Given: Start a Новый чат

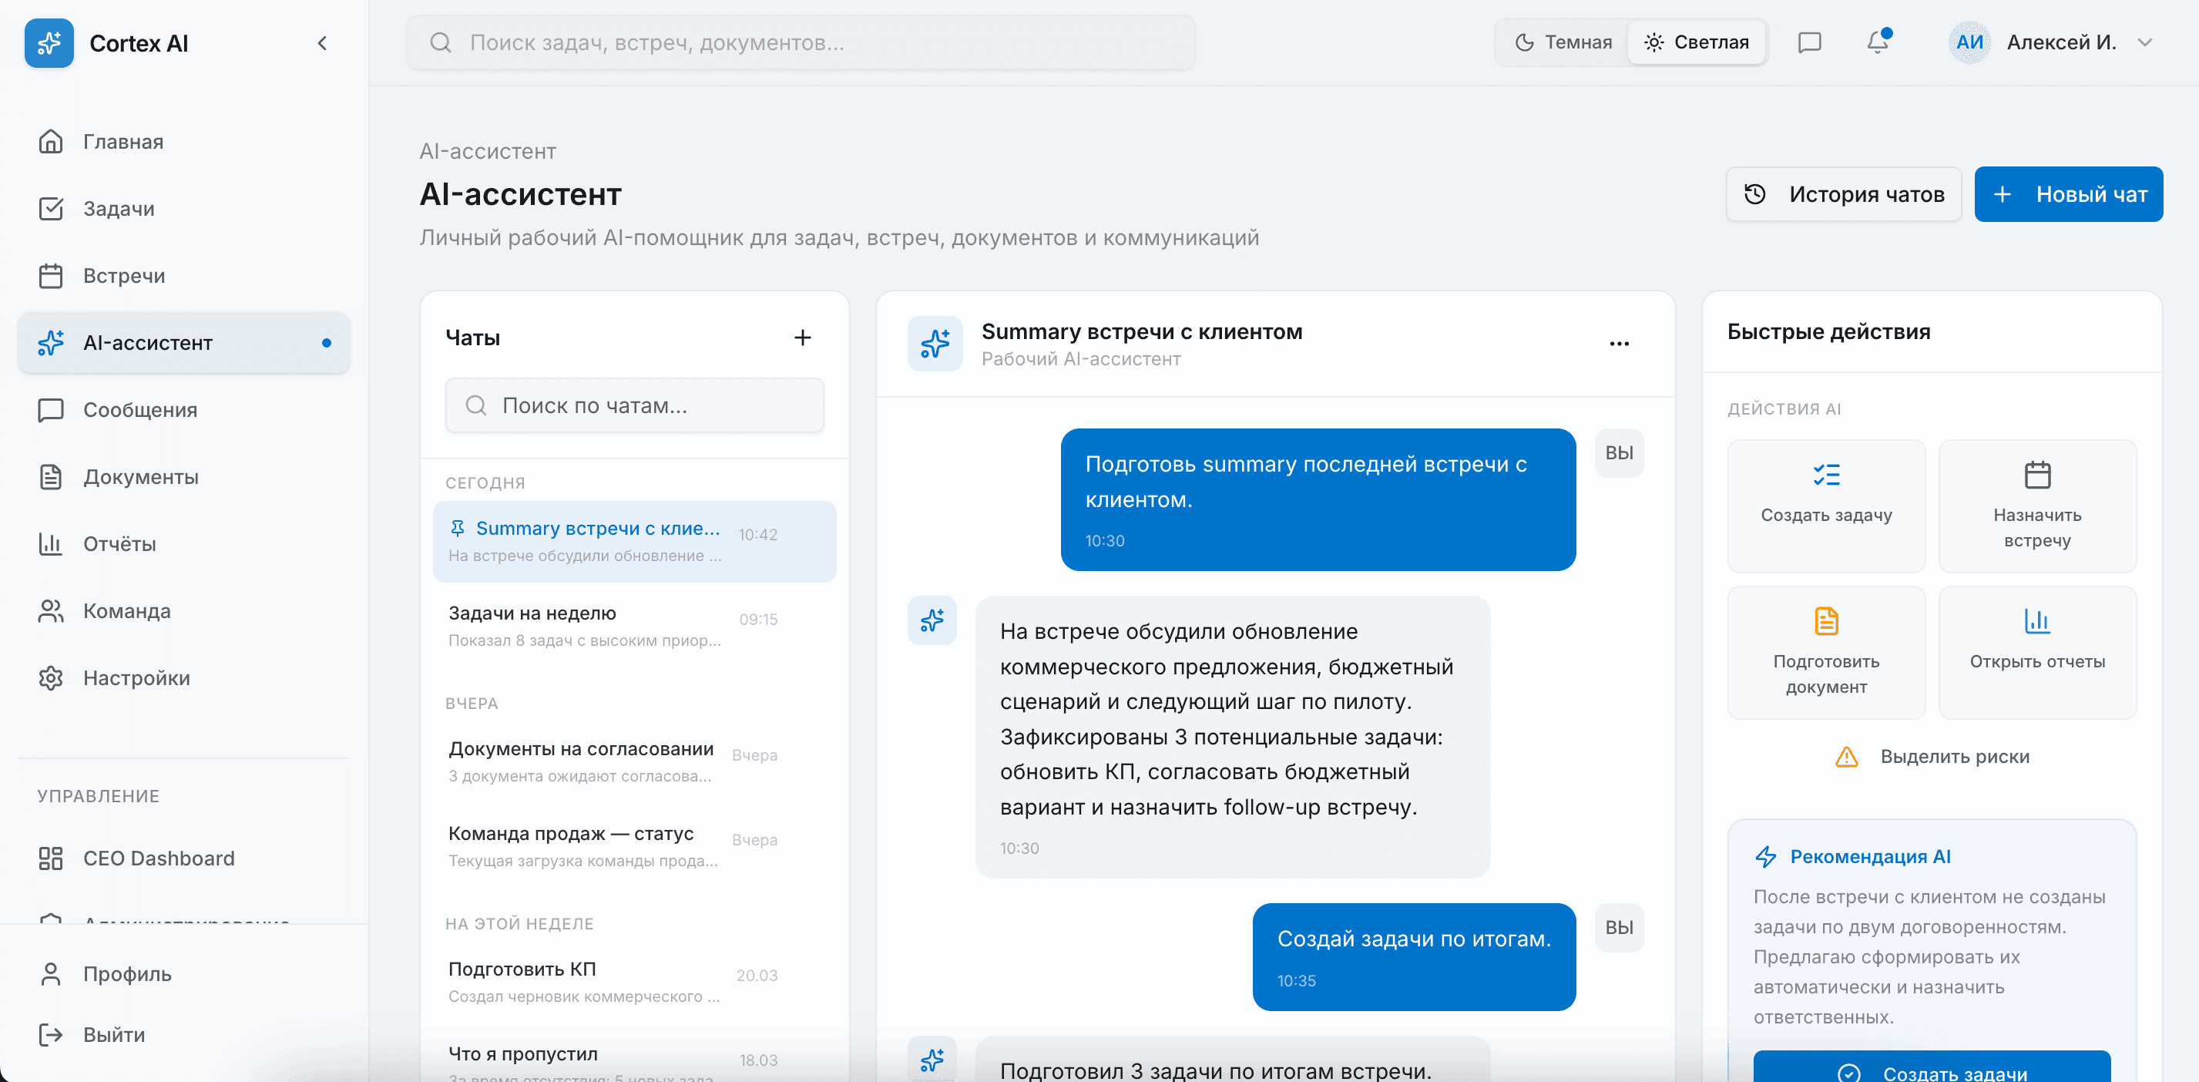Looking at the screenshot, I should click(x=2068, y=195).
